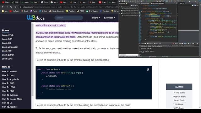Collapse the third launch entry in Eclipse Debug tree
The height and width of the screenshot is (113, 201).
(120, 13)
